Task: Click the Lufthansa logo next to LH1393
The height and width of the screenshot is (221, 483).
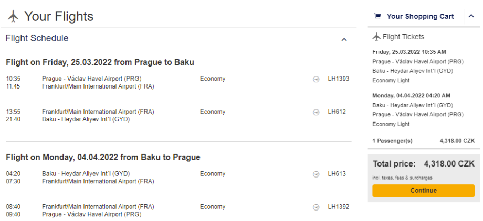Action: (x=316, y=79)
